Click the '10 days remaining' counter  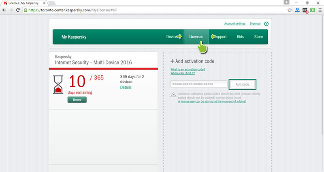click(x=80, y=84)
